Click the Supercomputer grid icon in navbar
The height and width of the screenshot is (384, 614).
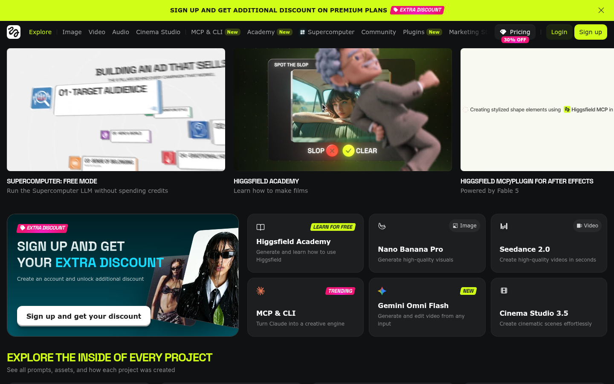(x=302, y=32)
